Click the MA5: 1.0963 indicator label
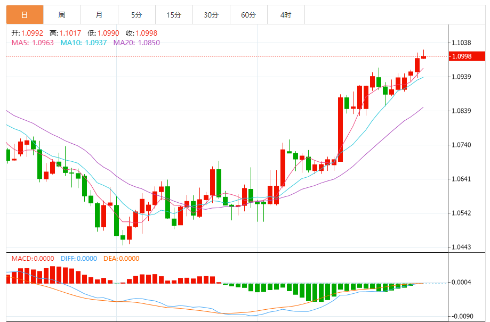 click(33, 43)
